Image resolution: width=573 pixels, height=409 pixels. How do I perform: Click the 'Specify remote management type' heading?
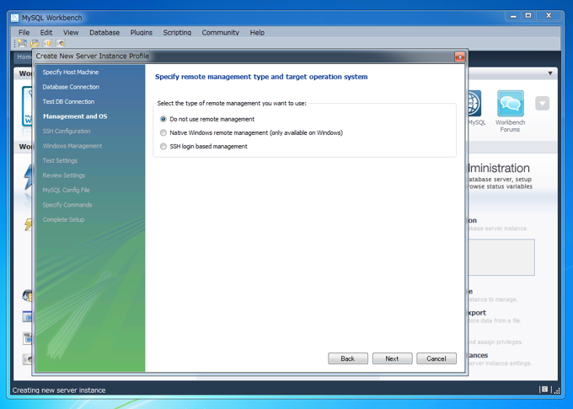261,77
